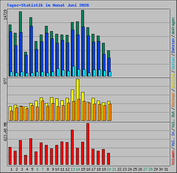
Task: Click the green Anfragen bar for day 3
Action: (20, 22)
